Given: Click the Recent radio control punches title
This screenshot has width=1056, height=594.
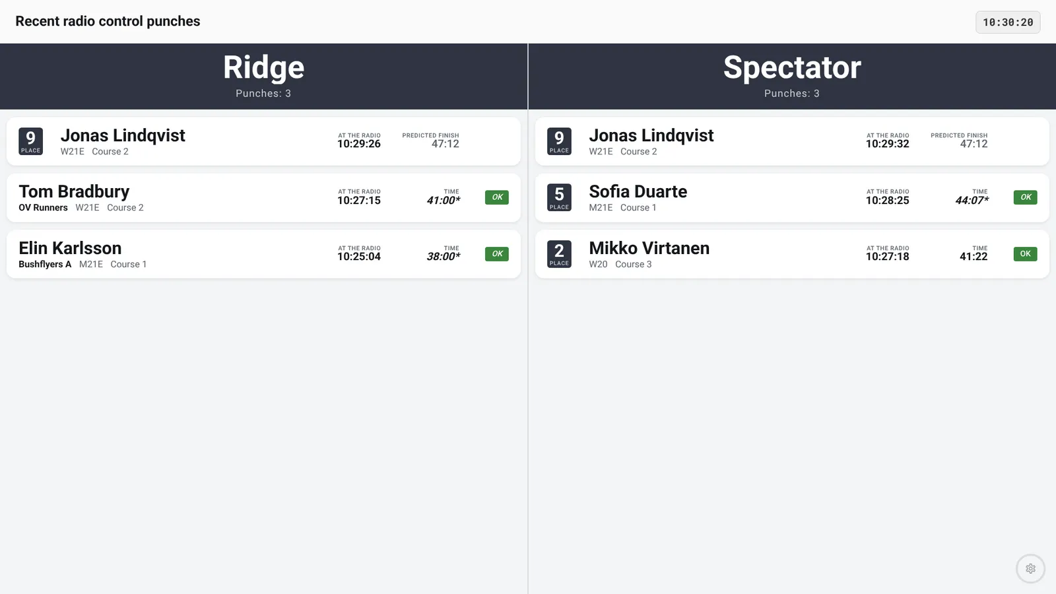Looking at the screenshot, I should [108, 21].
